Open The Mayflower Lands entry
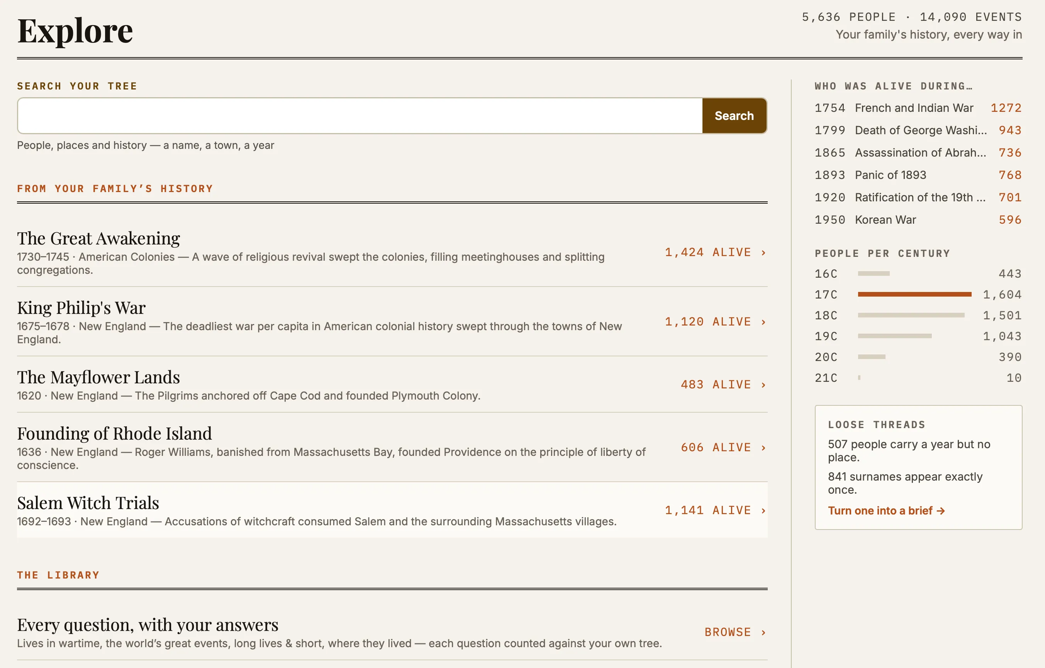1045x668 pixels. pos(392,384)
